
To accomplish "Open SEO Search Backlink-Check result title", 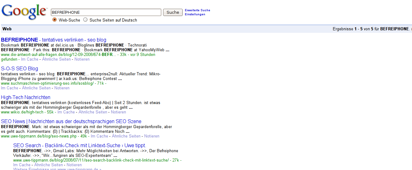I will [80, 146].
